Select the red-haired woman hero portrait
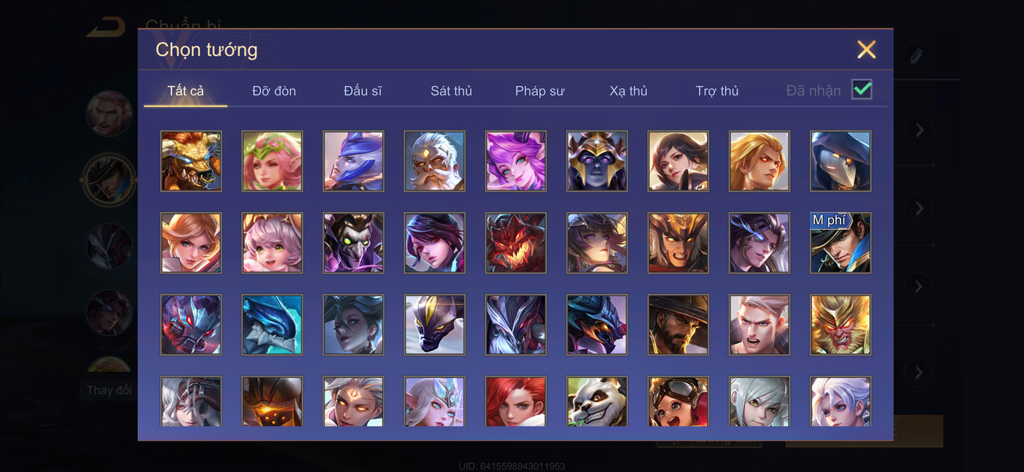 click(x=516, y=401)
